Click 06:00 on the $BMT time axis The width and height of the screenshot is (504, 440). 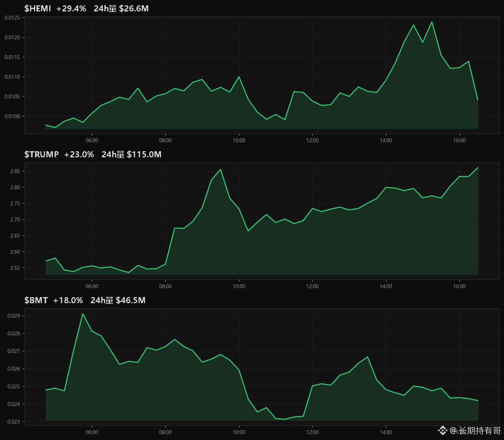(x=92, y=432)
